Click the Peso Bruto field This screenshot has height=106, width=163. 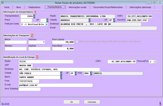[x=63, y=49]
